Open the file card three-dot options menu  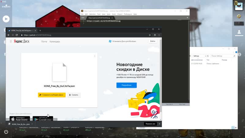(95, 56)
